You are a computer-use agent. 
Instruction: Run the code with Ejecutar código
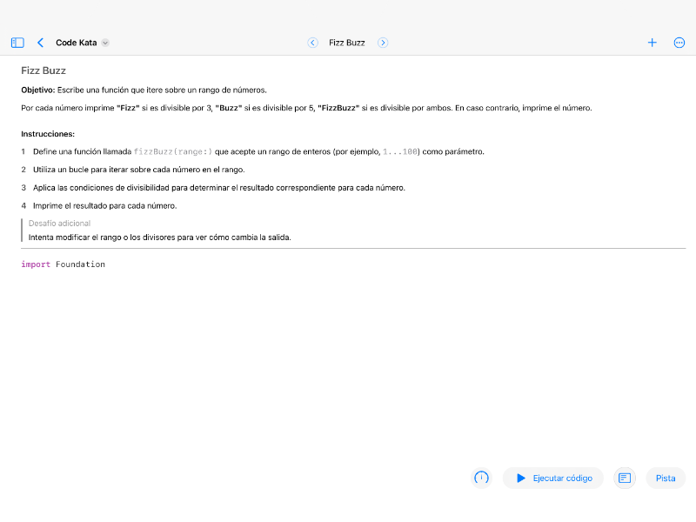point(552,478)
